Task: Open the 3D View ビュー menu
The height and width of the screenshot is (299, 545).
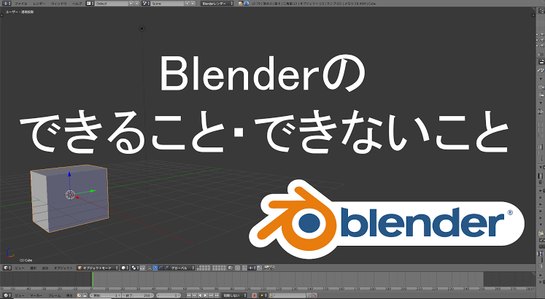Action: tap(20, 268)
